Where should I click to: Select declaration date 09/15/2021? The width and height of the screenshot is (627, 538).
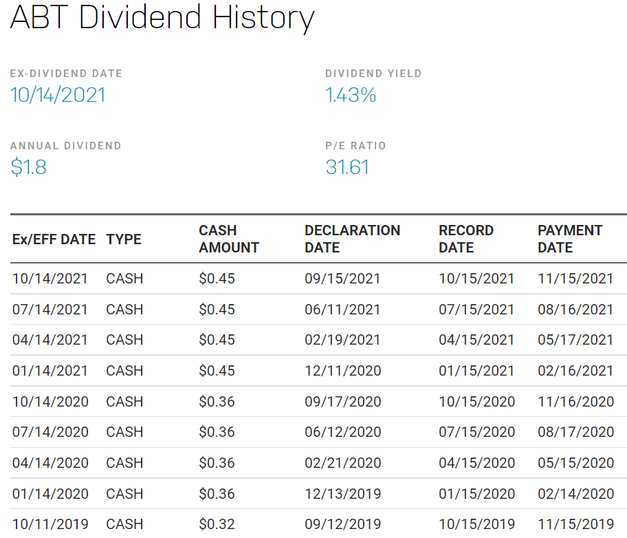point(342,279)
